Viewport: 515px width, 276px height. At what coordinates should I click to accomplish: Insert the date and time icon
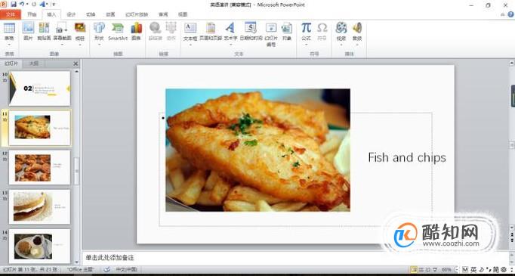251,32
